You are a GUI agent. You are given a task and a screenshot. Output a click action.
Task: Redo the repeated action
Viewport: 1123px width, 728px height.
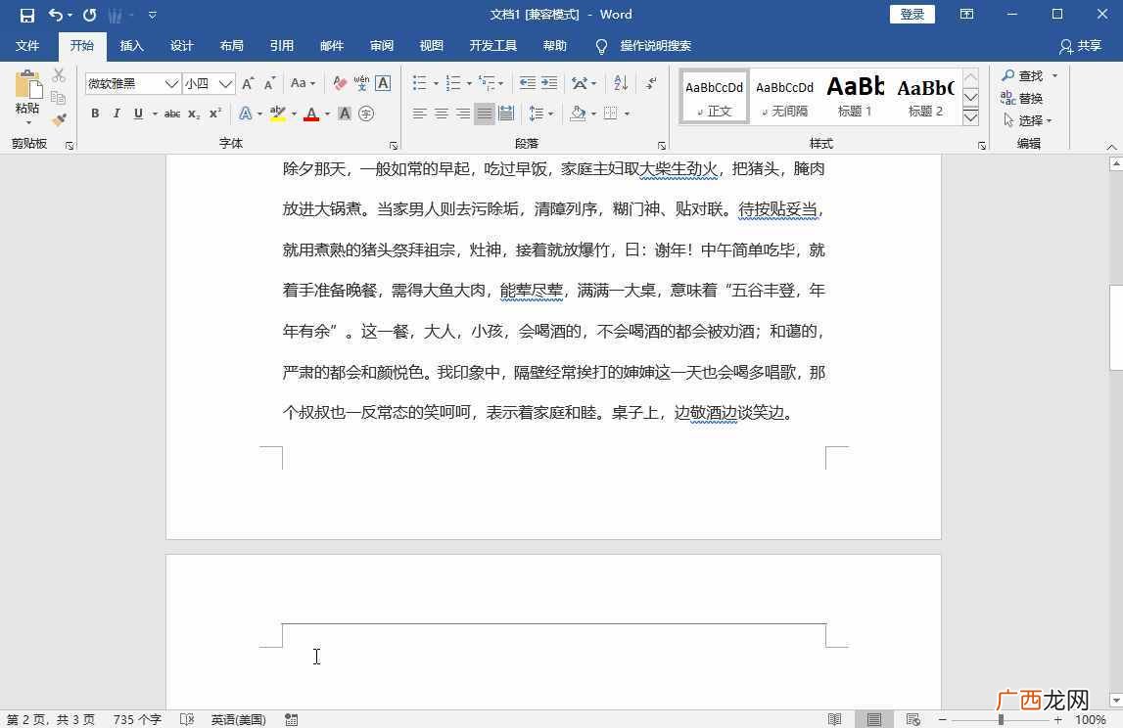tap(89, 15)
